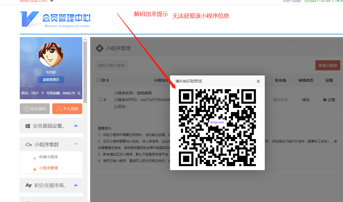Click the 调试 audit status cell
The width and height of the screenshot is (343, 202).
[306, 100]
